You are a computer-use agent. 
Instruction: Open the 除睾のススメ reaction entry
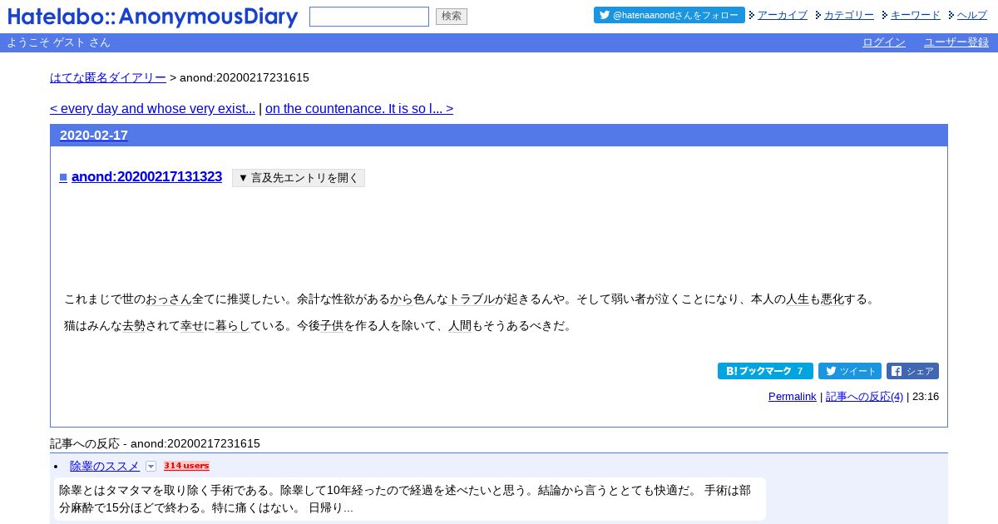point(105,466)
